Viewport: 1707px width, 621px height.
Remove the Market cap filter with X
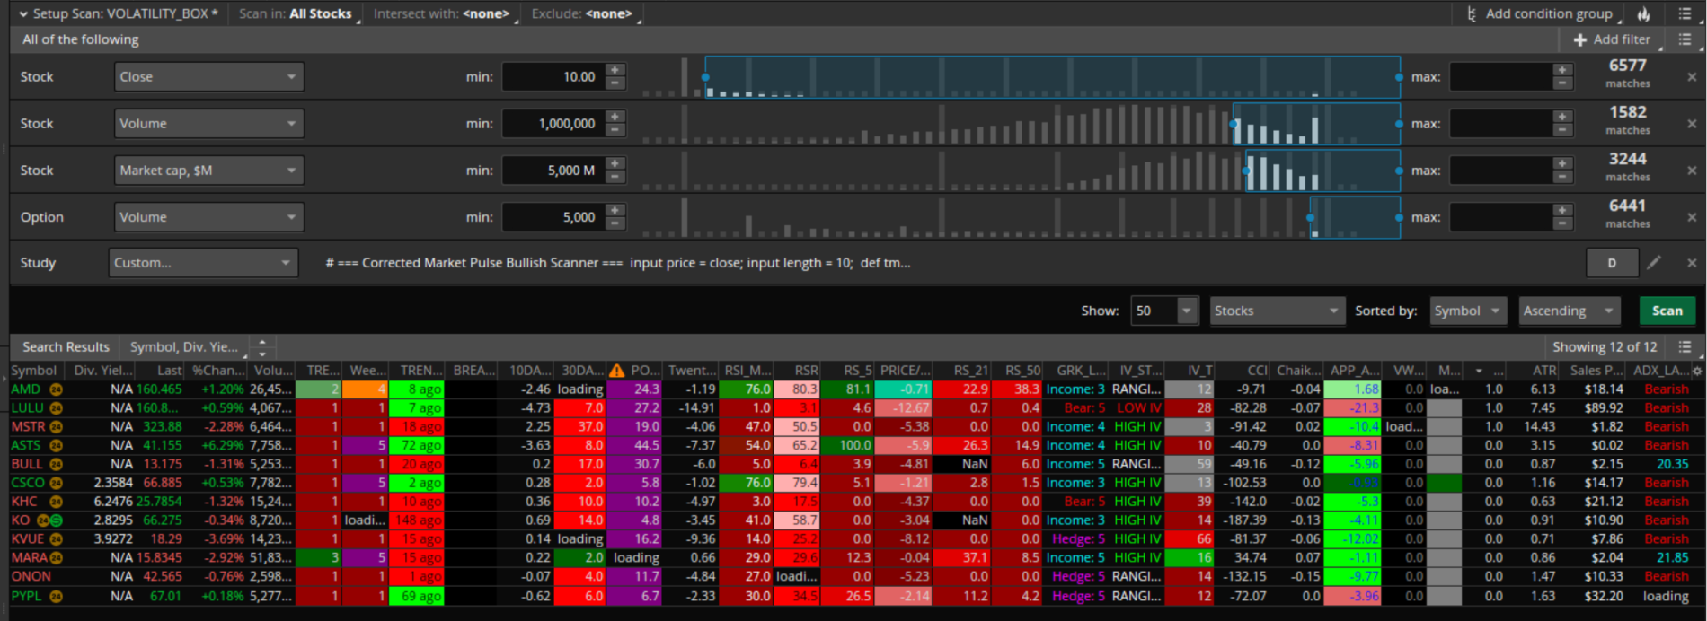point(1692,171)
